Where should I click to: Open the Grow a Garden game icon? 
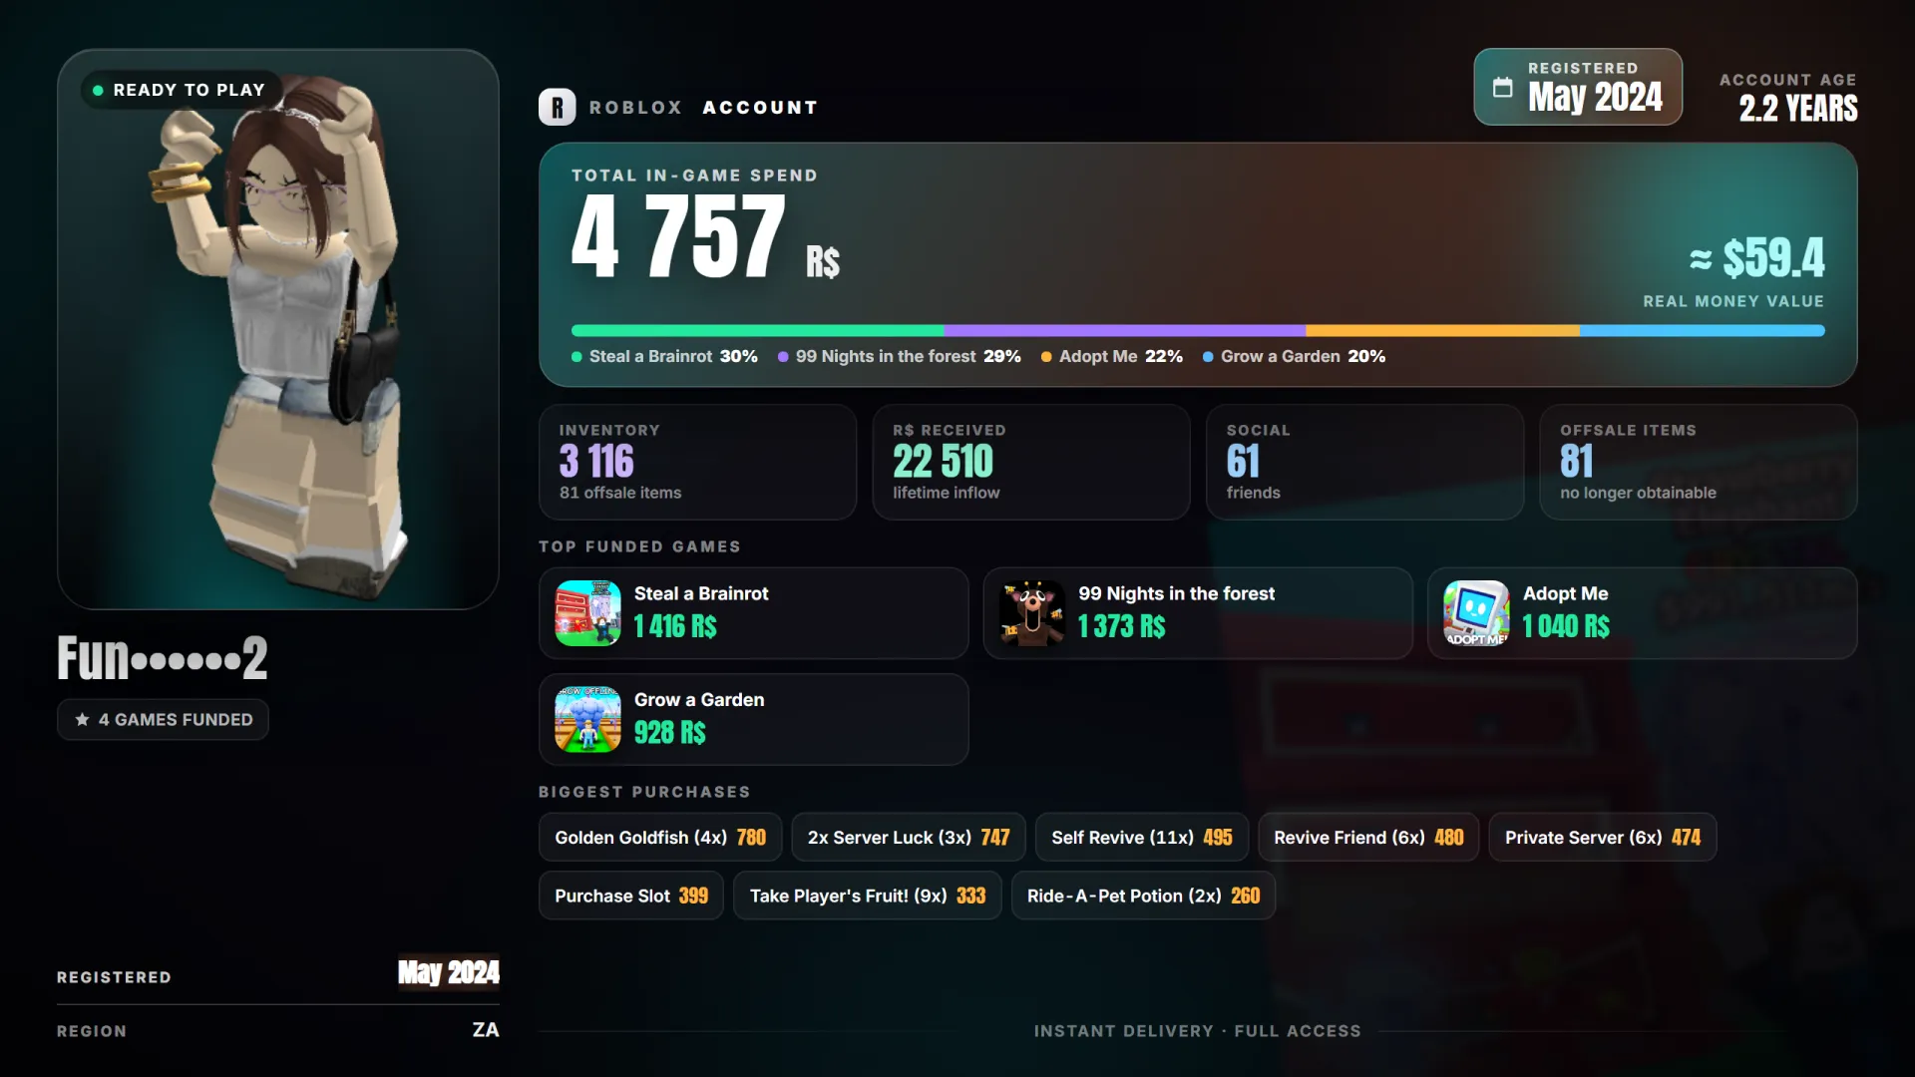pos(587,719)
